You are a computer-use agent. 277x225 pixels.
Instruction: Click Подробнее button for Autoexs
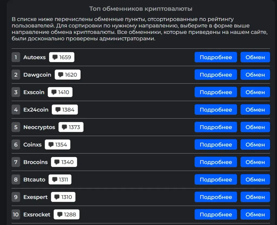[216, 57]
